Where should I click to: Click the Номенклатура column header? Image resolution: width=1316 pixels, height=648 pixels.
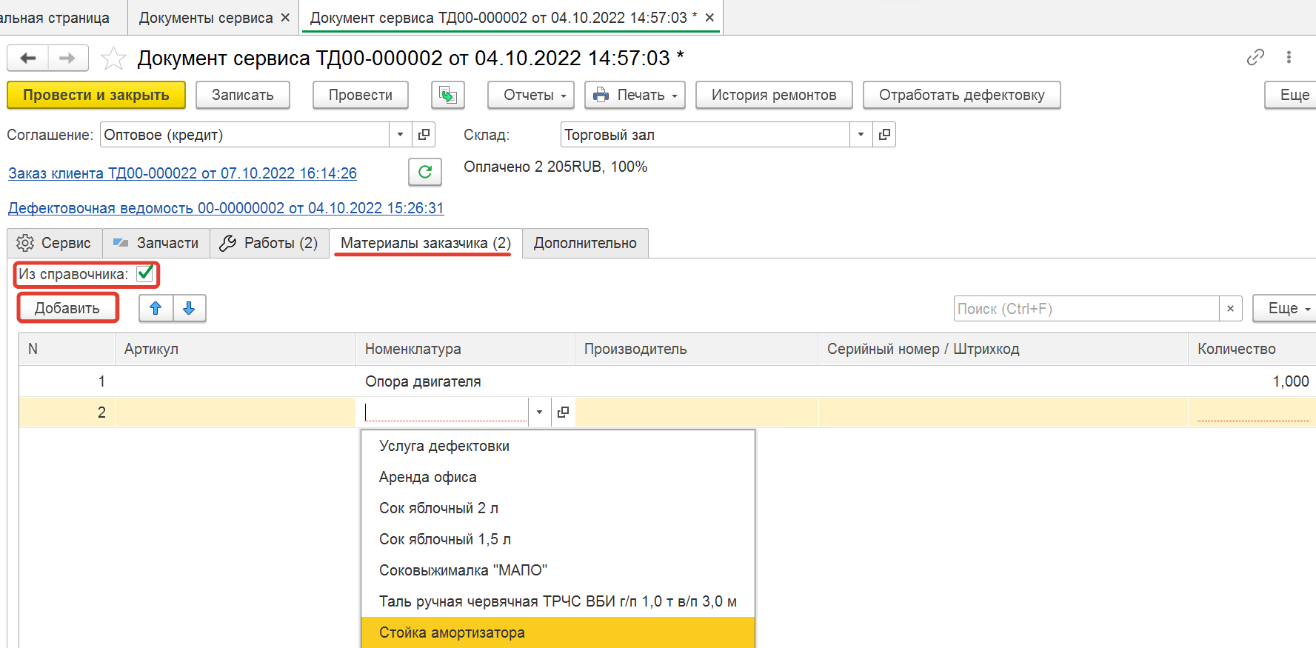(465, 349)
